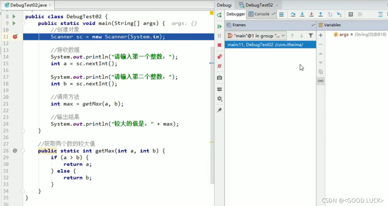The height and width of the screenshot is (206, 388).
Task: Open the Evaluate Expression calculator
Action: pyautogui.click(x=351, y=14)
